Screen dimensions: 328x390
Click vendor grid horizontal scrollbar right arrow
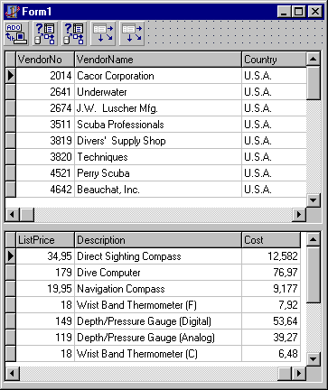pos(299,215)
